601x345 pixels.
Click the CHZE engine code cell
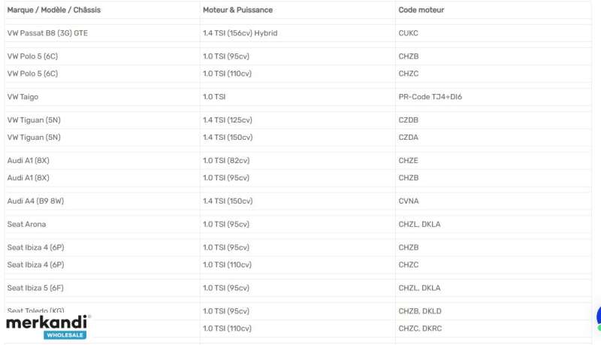point(408,161)
